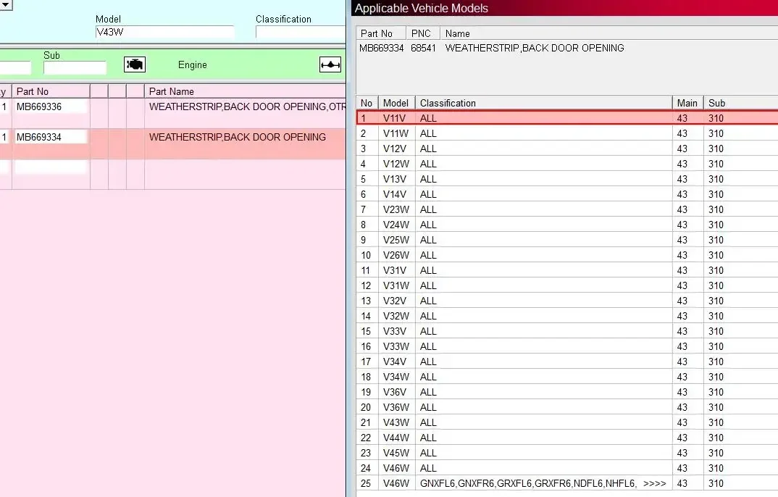
Task: Expand the >>>> classification list in row 25
Action: click(654, 484)
